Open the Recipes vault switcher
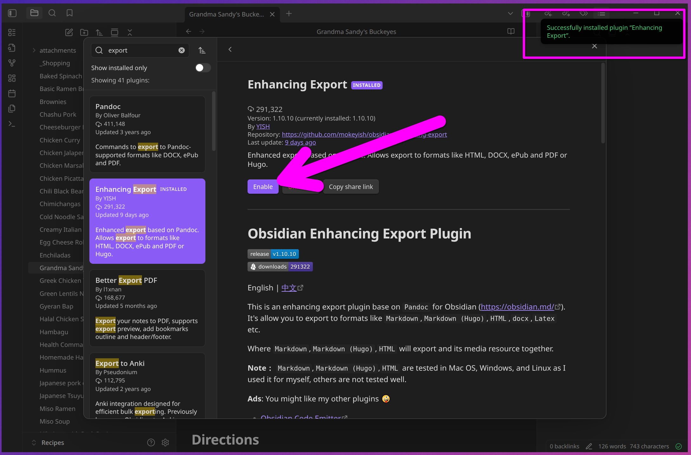 (x=53, y=442)
